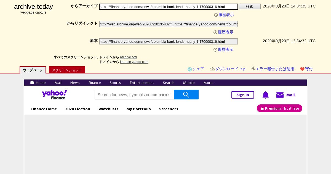Click the Sign in button
The width and height of the screenshot is (331, 174).
(243, 95)
